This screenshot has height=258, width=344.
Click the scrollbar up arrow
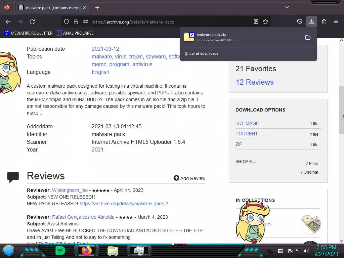tap(341, 40)
